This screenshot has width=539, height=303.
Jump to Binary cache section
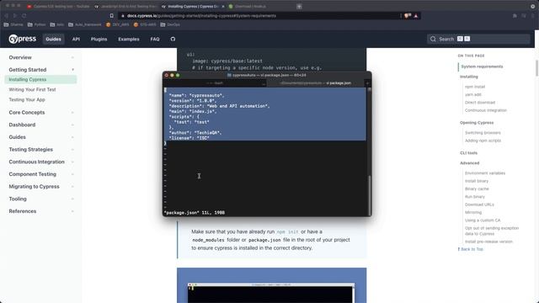(477, 189)
